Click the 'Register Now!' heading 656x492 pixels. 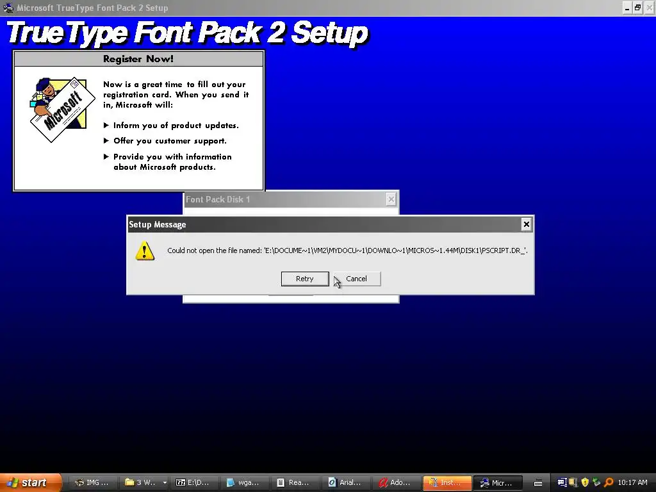[x=138, y=59]
